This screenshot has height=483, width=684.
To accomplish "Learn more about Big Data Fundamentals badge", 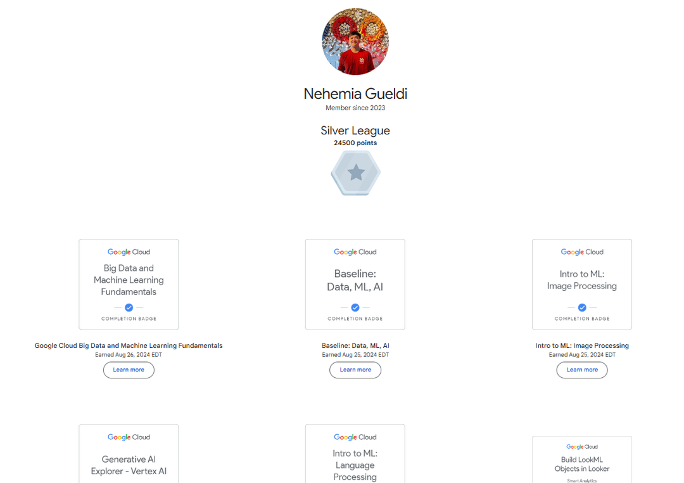I will pyautogui.click(x=129, y=370).
